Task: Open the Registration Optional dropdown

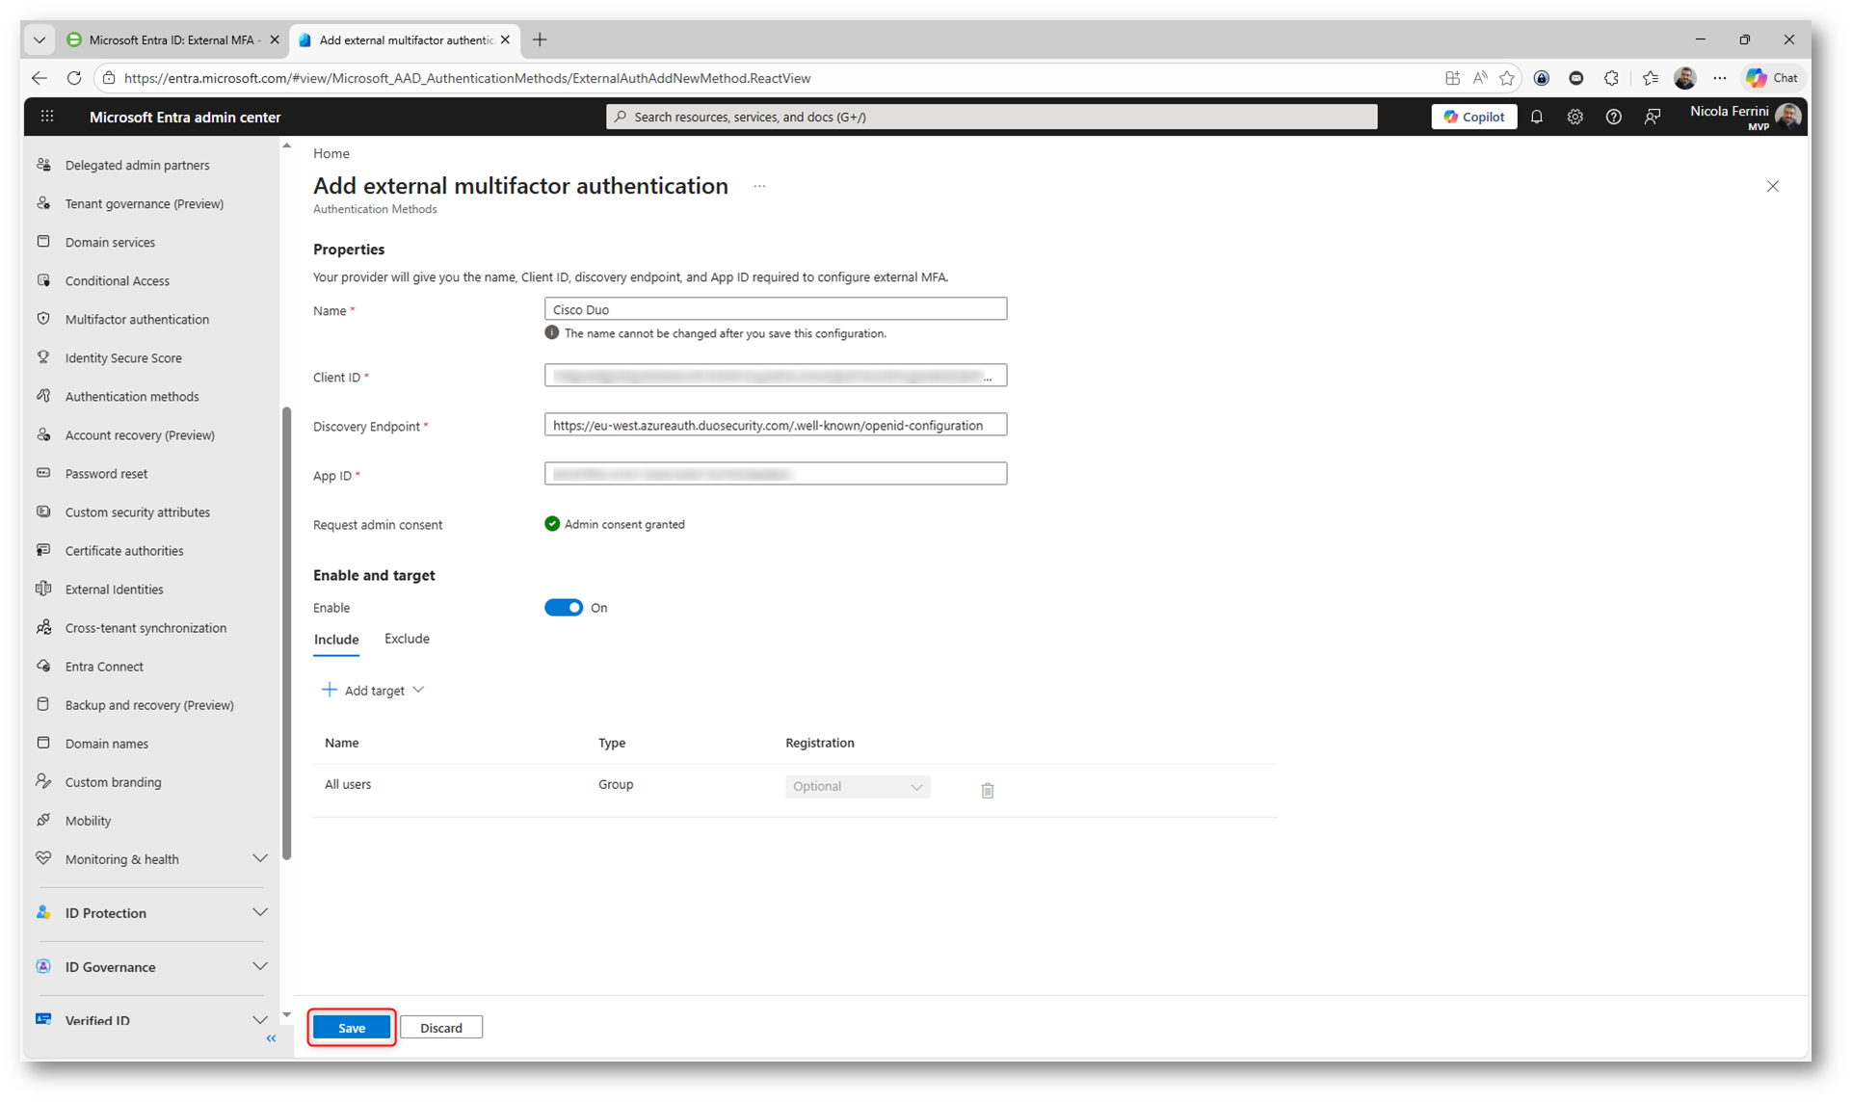Action: 857,787
